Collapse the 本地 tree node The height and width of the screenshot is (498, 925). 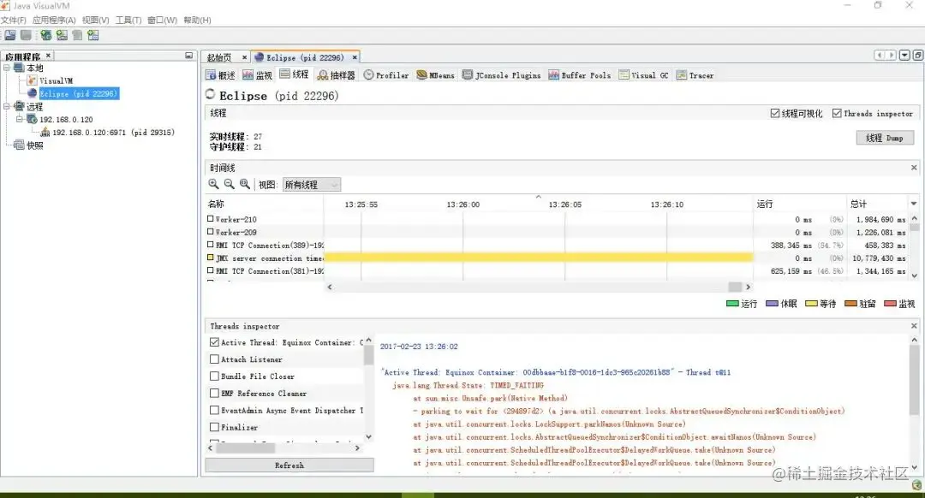[7, 68]
